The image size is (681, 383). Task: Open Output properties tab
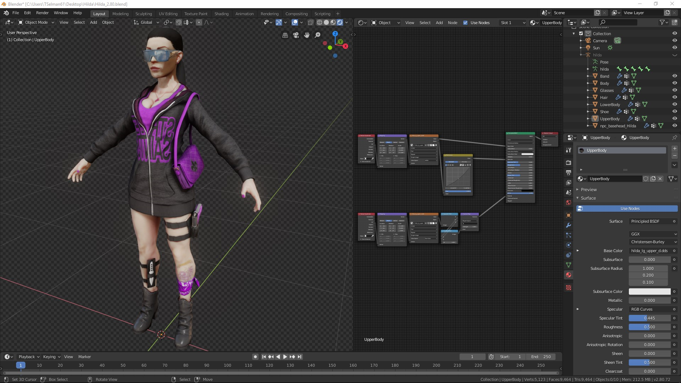[569, 172]
